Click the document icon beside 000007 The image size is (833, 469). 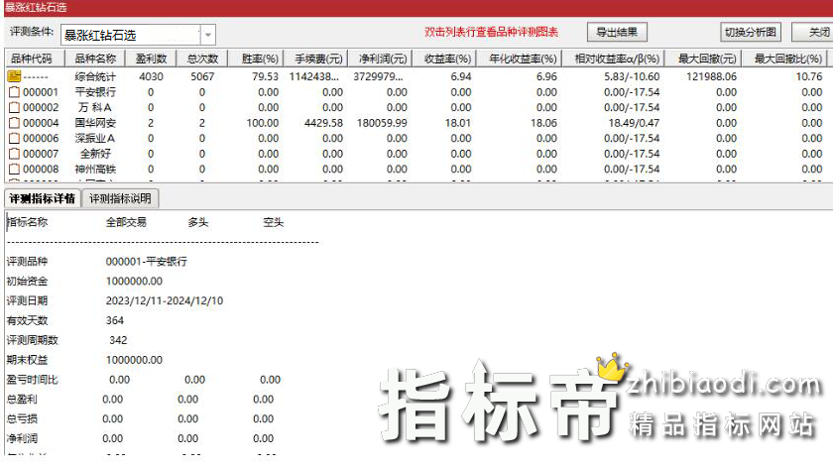(14, 154)
